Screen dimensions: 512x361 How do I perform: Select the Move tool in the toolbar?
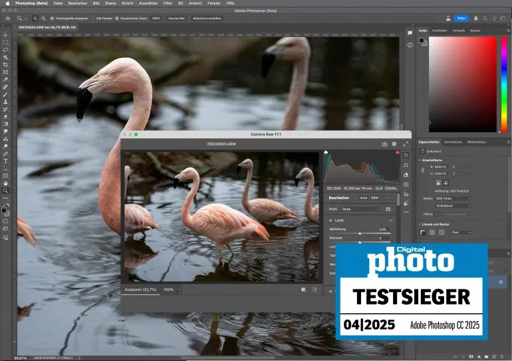tap(5, 35)
